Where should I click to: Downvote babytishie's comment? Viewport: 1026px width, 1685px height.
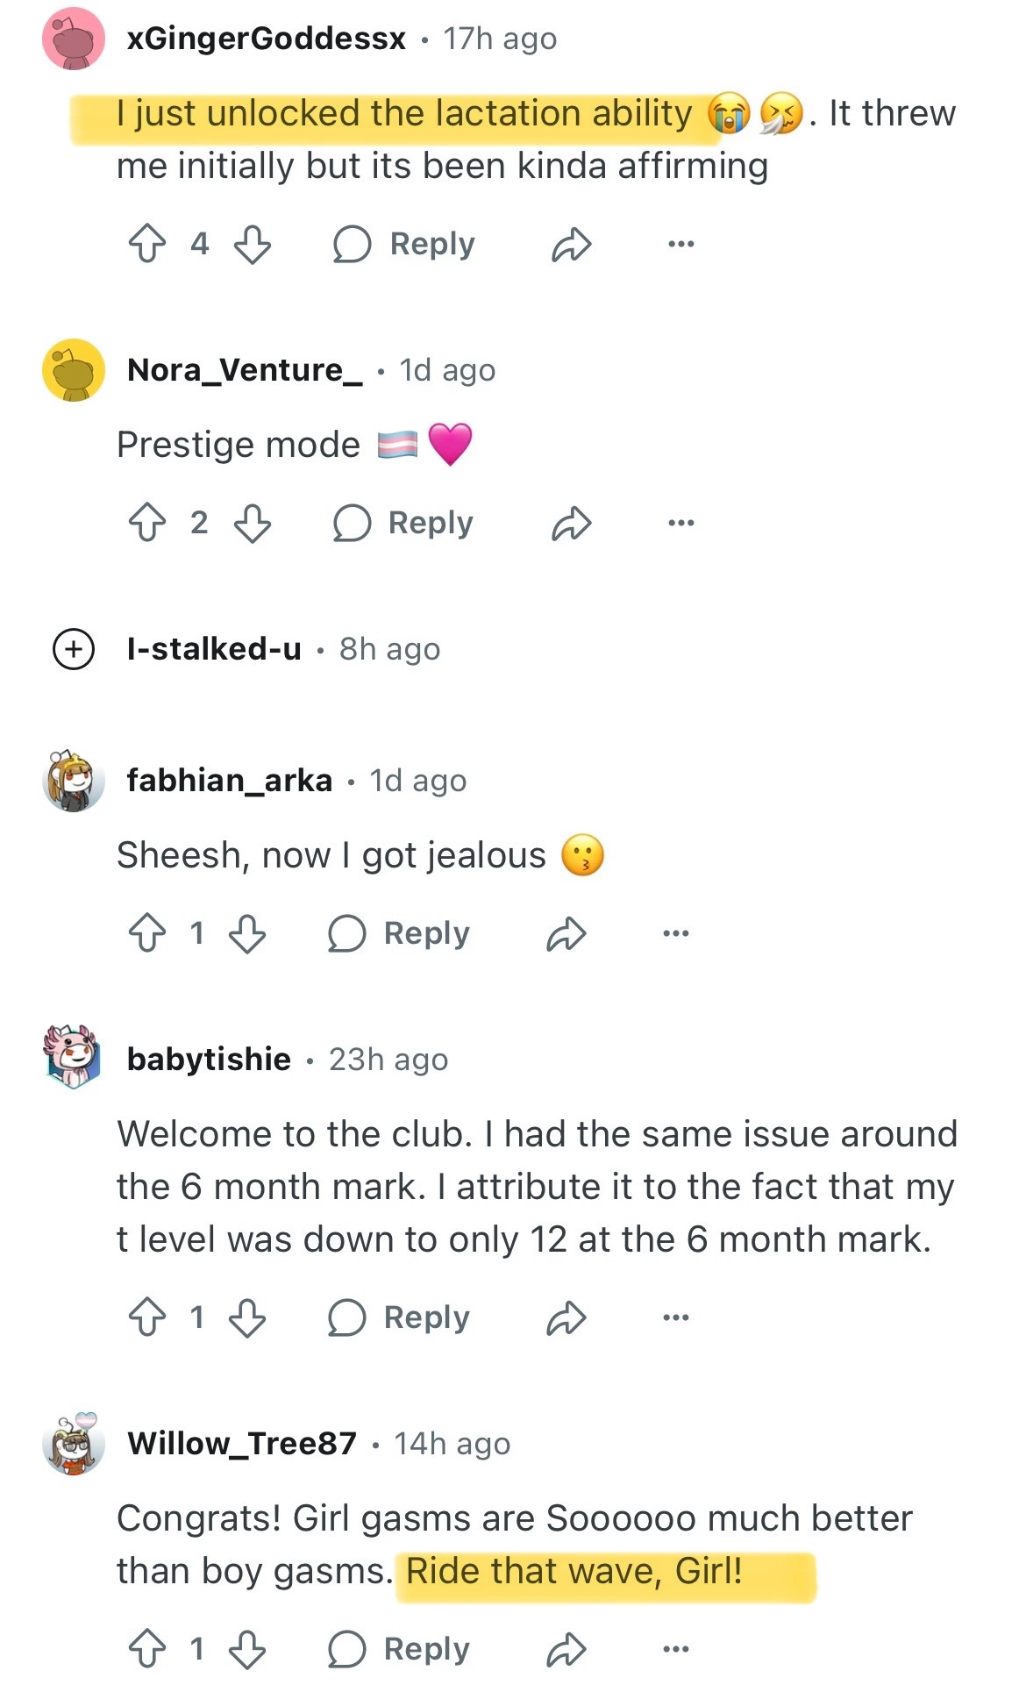(247, 1317)
